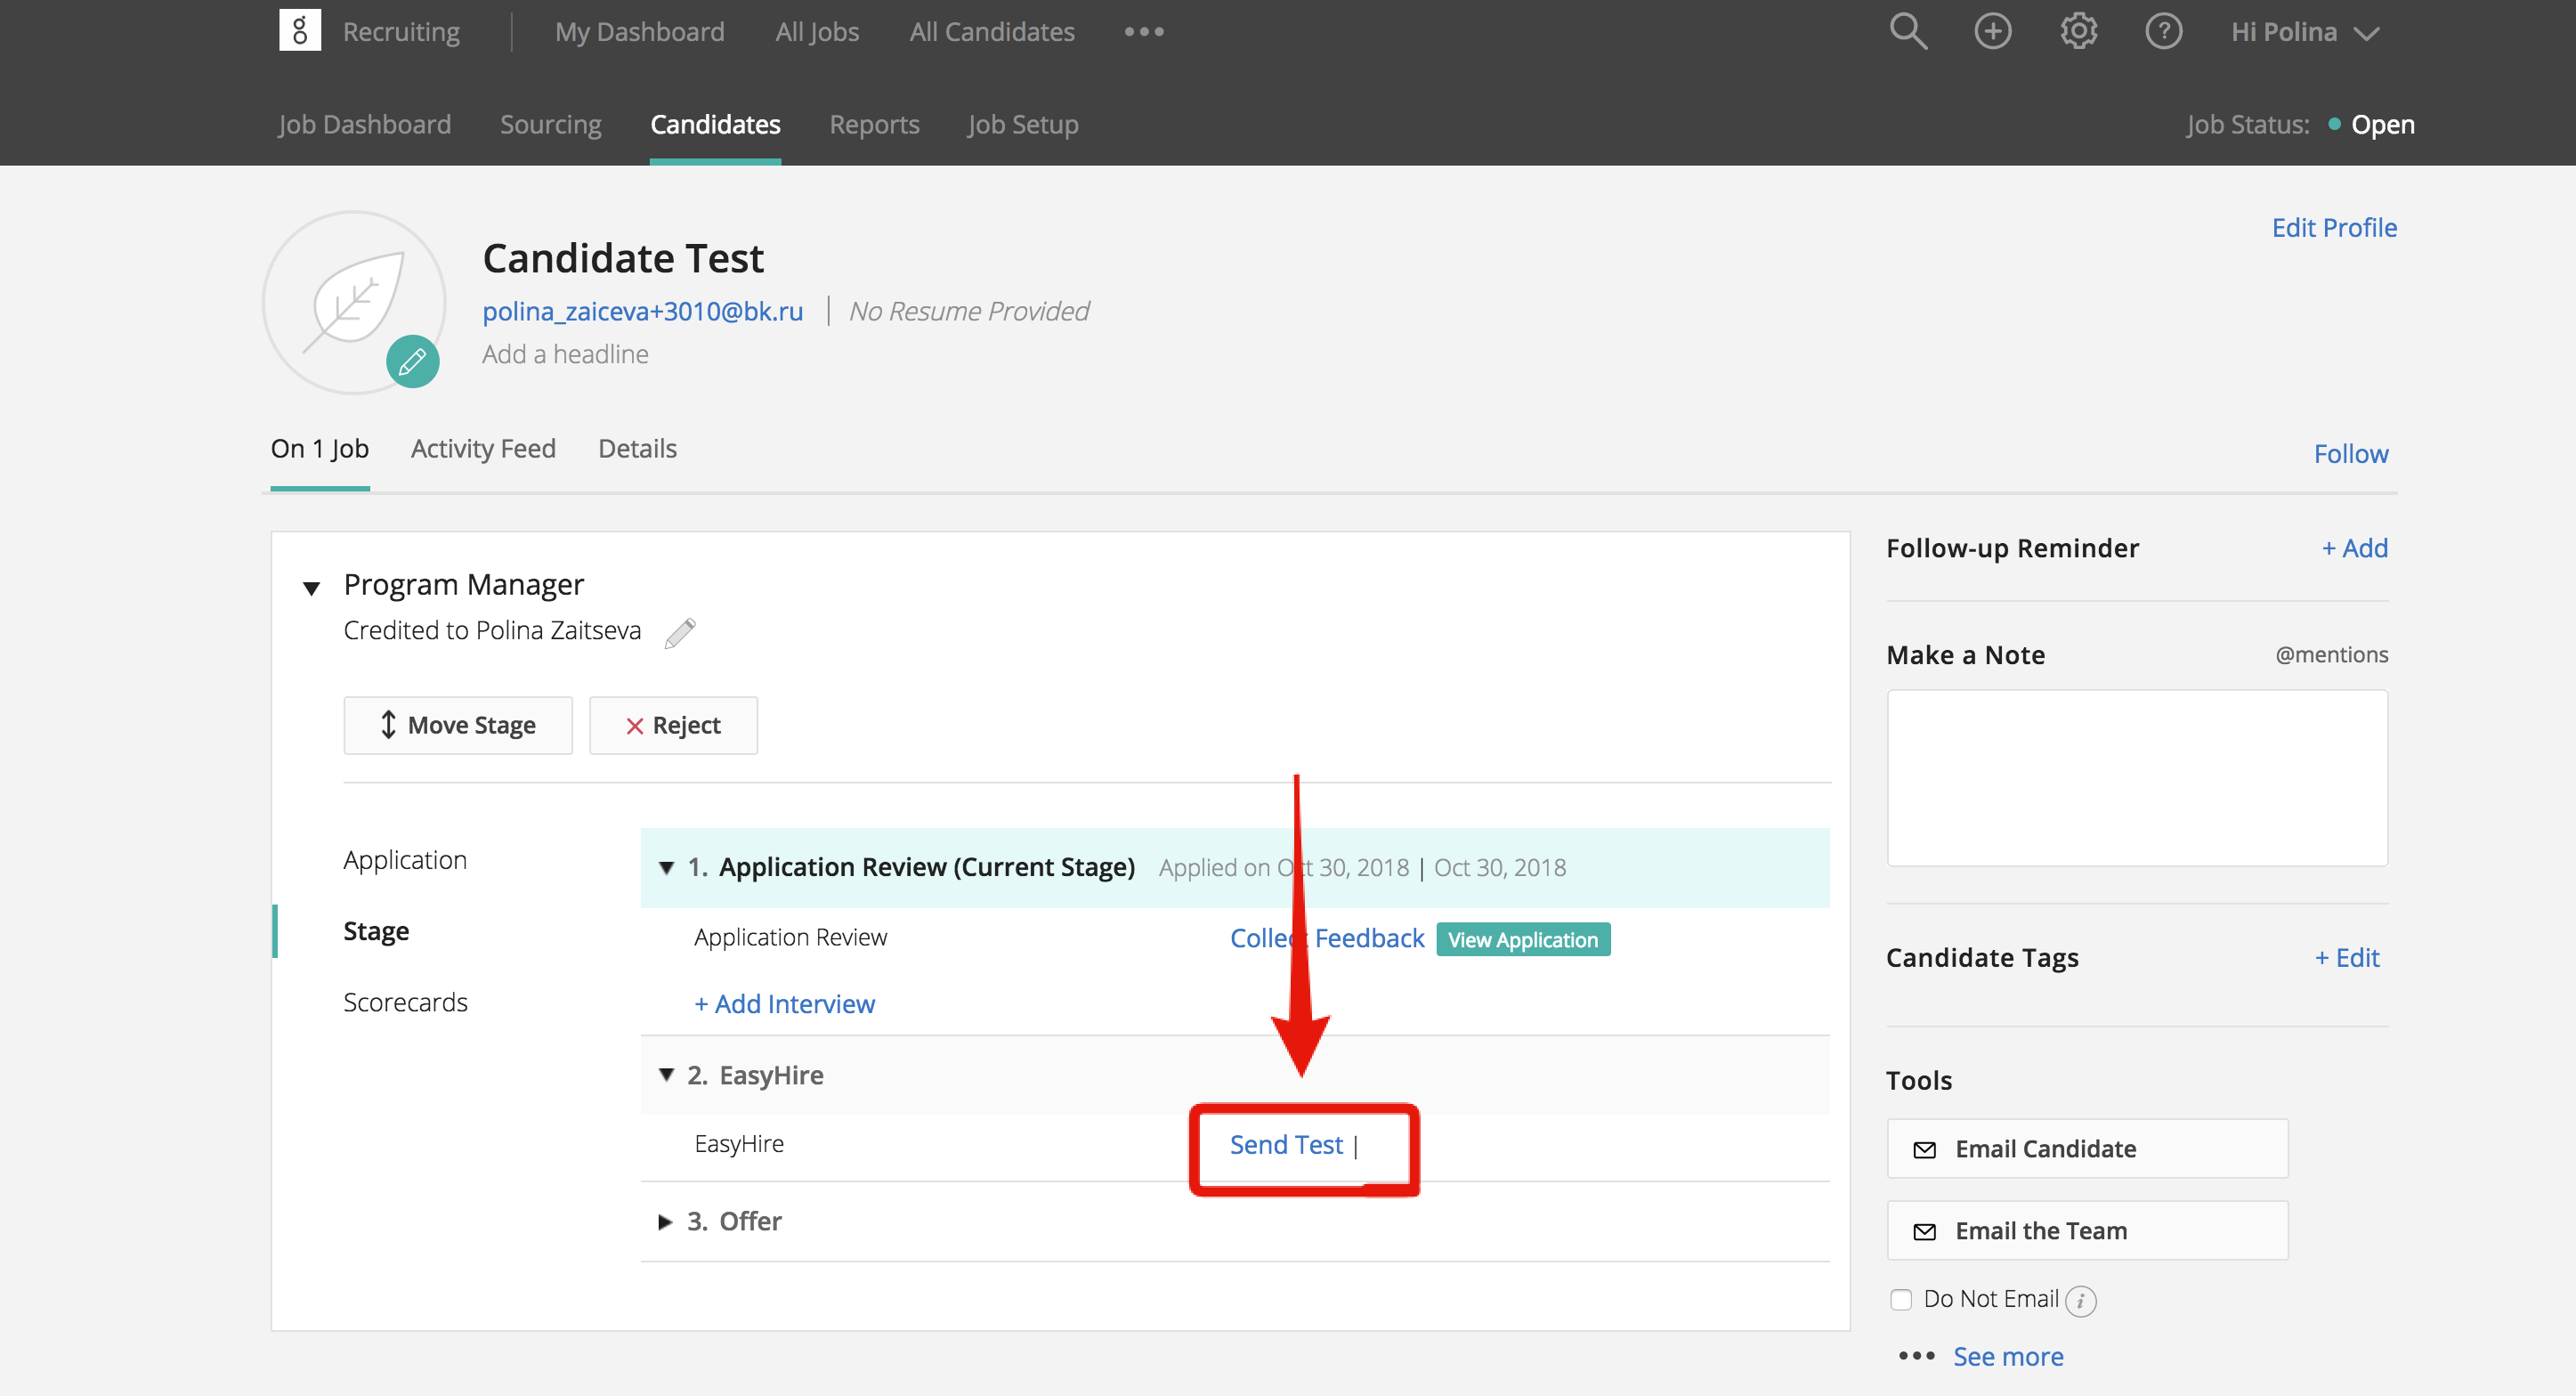The image size is (2576, 1396).
Task: Click the View Application button
Action: point(1522,939)
